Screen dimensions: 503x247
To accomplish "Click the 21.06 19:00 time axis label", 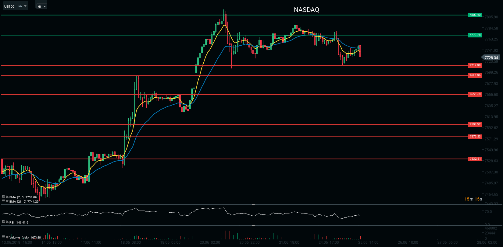I will tap(289, 242).
